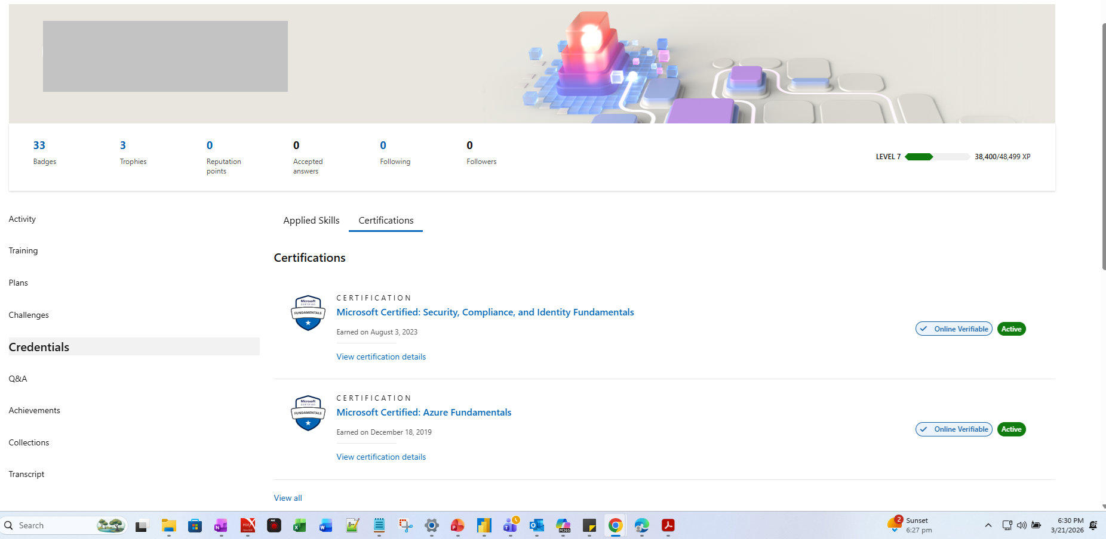The image size is (1106, 539).
Task: Open Q&A in the sidebar
Action: [x=18, y=379]
